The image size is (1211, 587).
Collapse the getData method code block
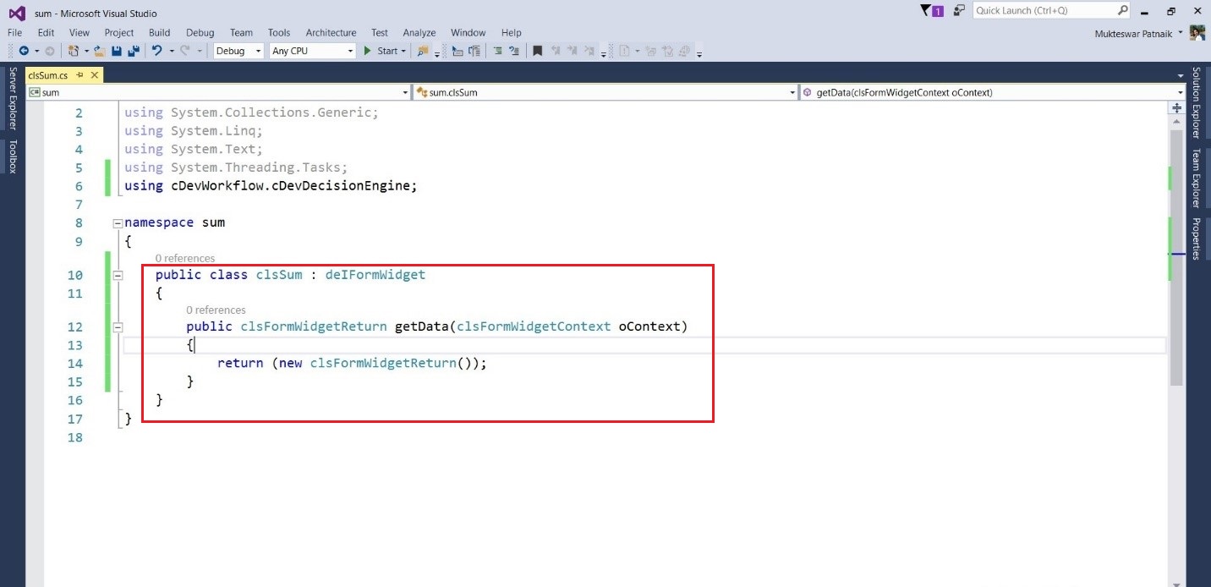click(118, 326)
